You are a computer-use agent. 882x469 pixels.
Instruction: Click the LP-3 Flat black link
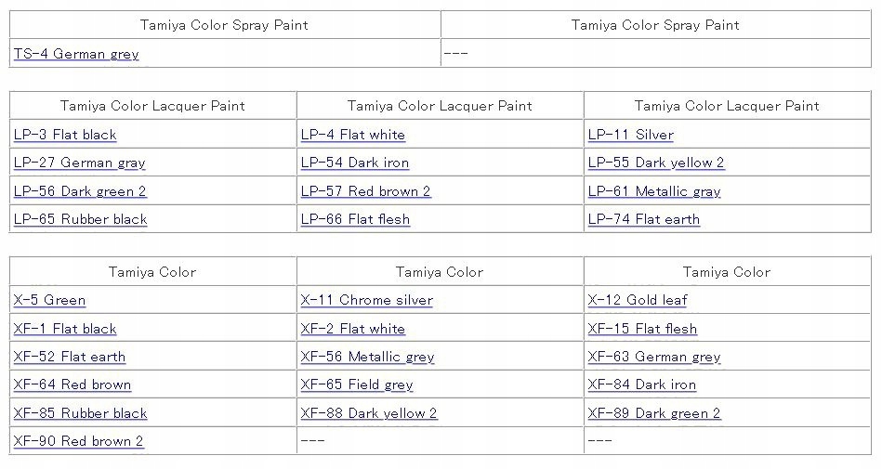click(65, 135)
